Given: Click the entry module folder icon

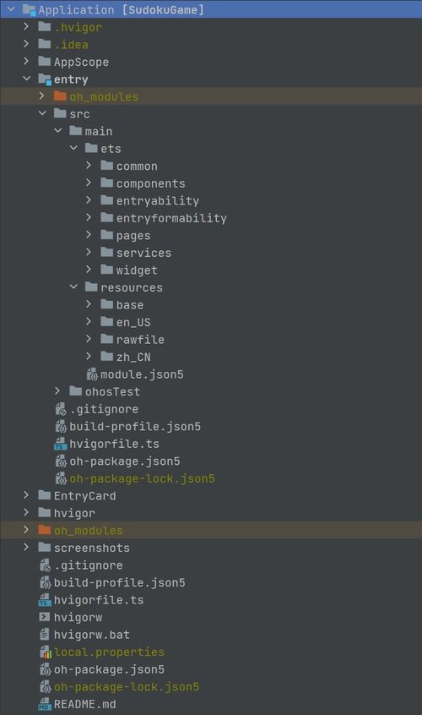Looking at the screenshot, I should pos(45,79).
